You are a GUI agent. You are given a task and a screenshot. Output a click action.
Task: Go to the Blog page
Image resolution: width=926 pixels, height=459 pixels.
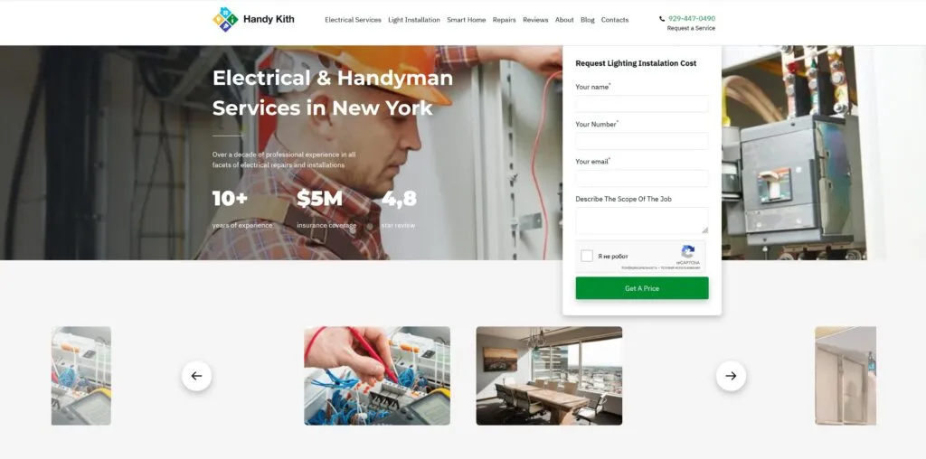[588, 20]
